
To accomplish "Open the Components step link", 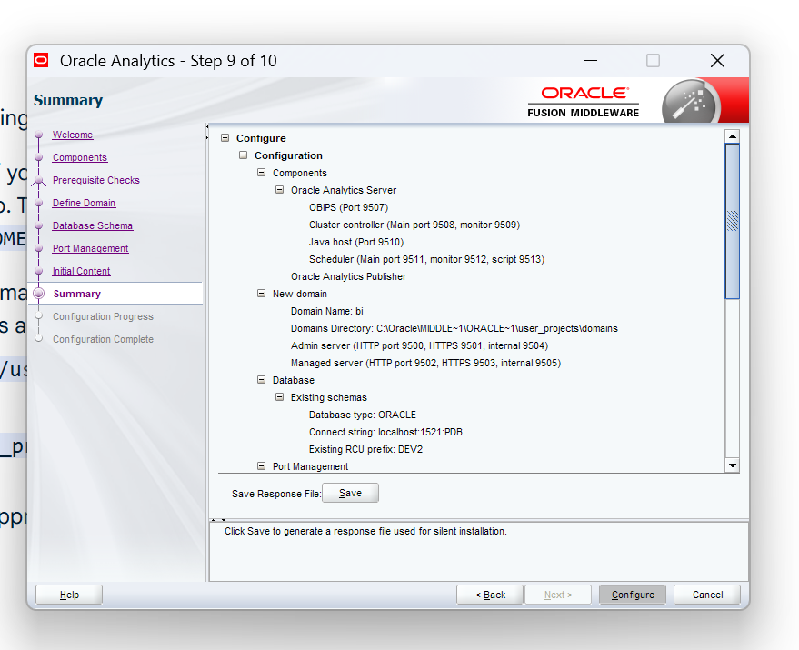I will [x=79, y=157].
